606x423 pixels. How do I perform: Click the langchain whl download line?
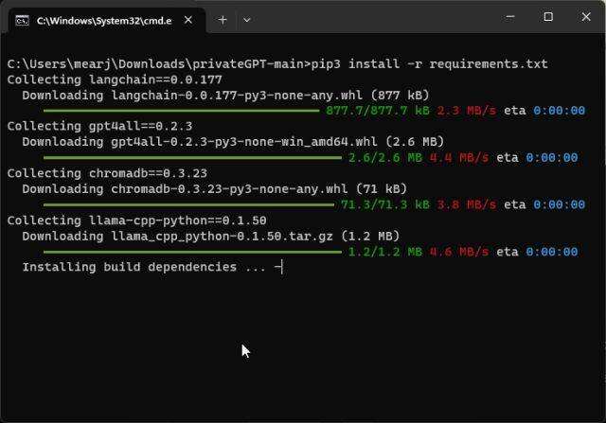click(x=225, y=96)
